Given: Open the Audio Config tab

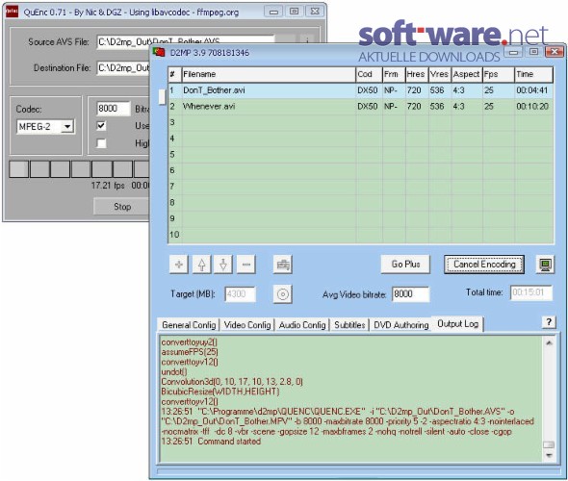Looking at the screenshot, I should (302, 325).
